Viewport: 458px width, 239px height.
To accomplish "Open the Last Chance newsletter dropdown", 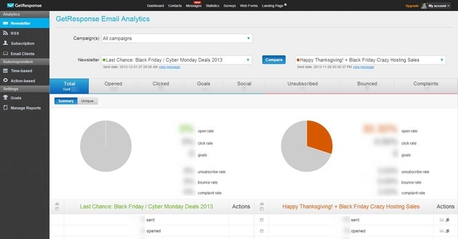I will (x=176, y=60).
